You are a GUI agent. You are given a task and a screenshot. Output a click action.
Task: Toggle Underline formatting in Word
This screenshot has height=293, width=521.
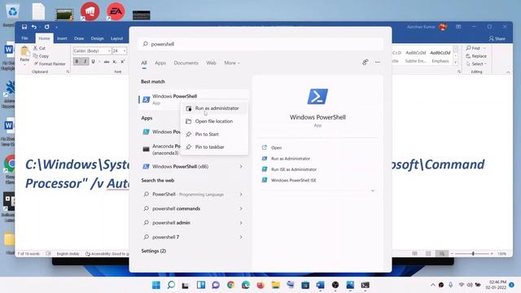pos(93,62)
